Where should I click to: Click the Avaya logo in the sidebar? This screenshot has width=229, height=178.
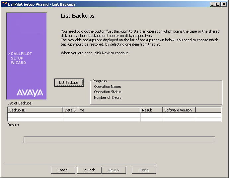[x=30, y=93]
